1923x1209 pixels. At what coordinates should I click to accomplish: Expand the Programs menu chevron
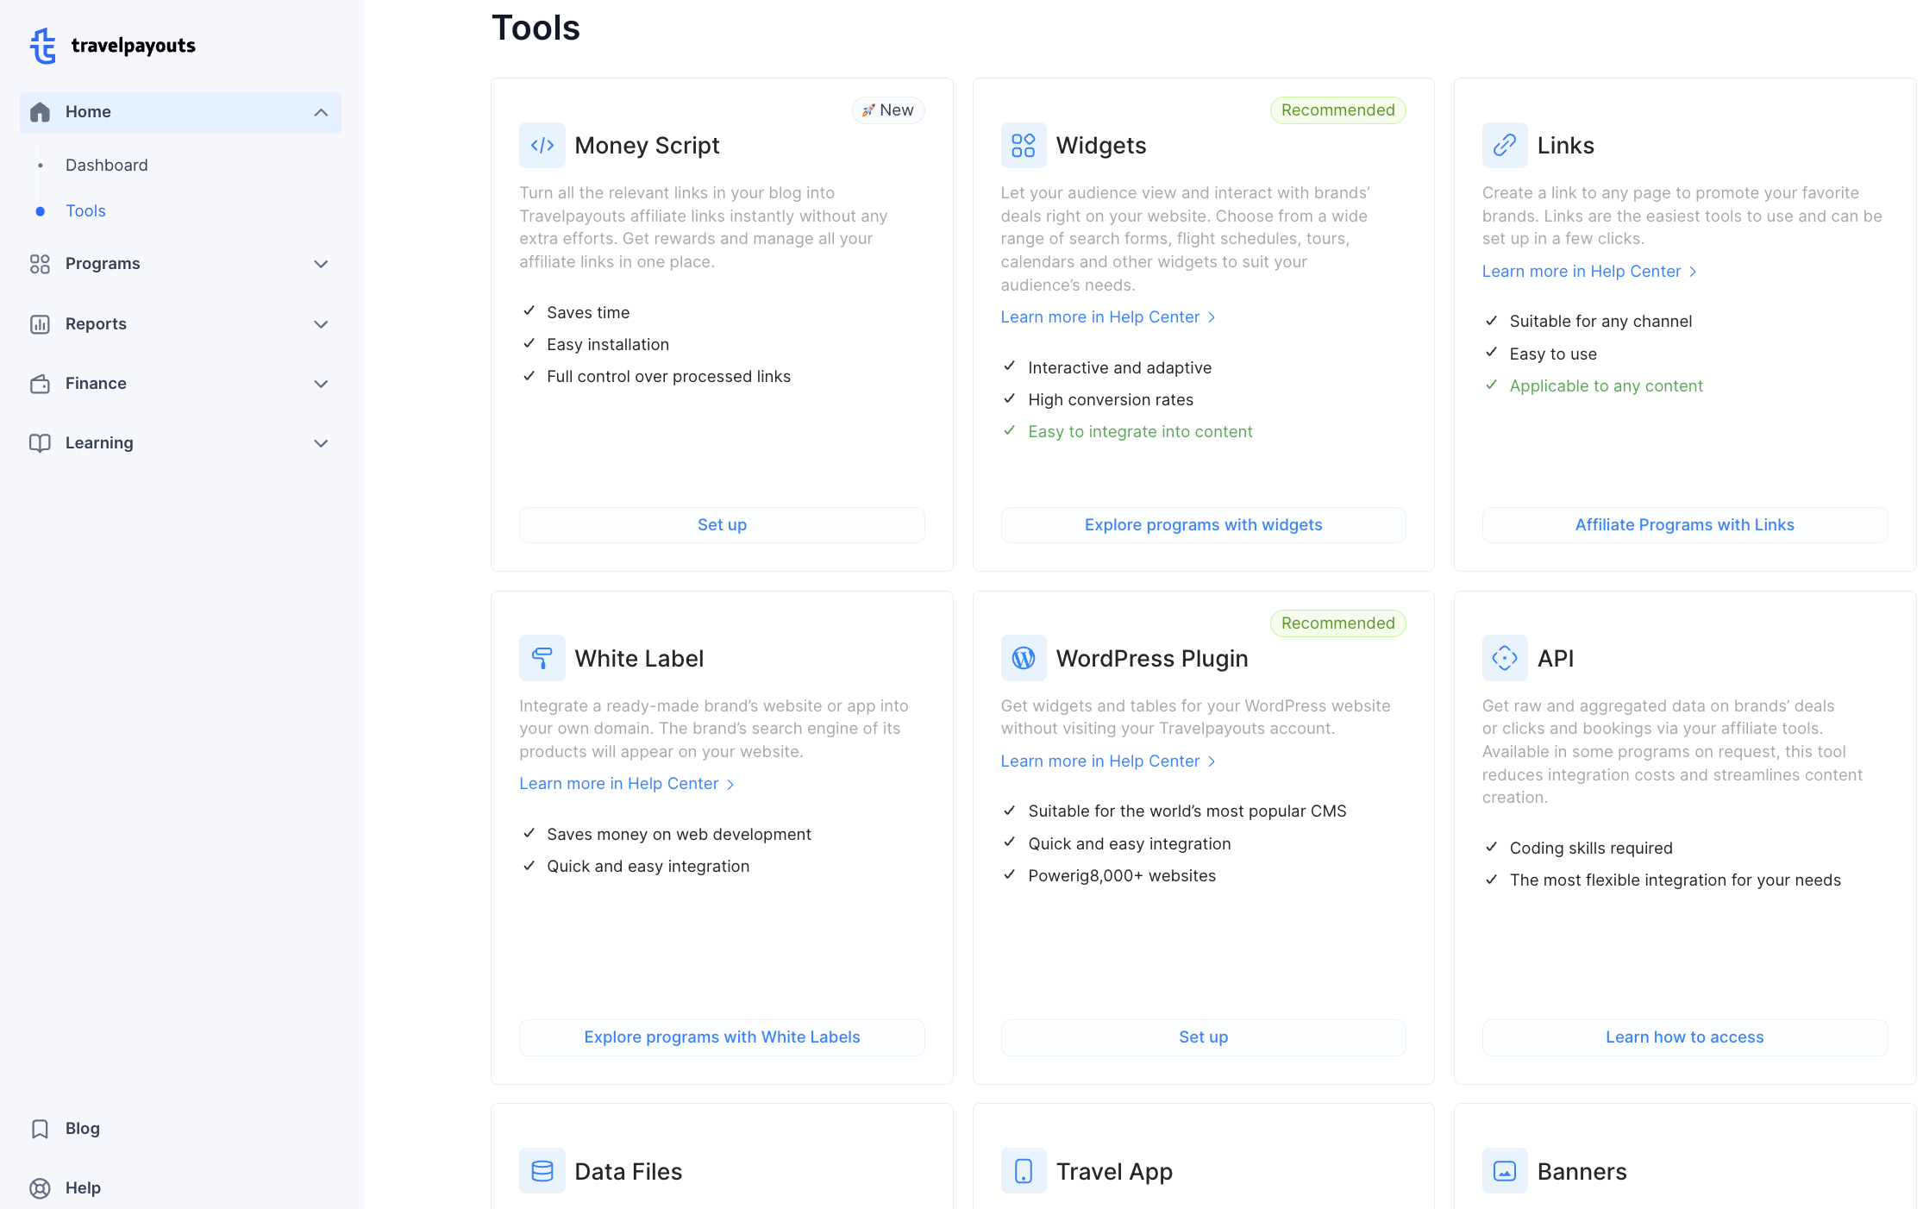click(321, 264)
